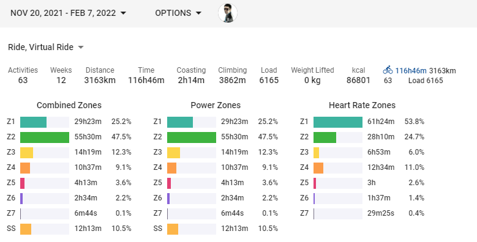Click the Combined Zones Z2 green bar
Viewport: 477px width, 242px height.
45,137
